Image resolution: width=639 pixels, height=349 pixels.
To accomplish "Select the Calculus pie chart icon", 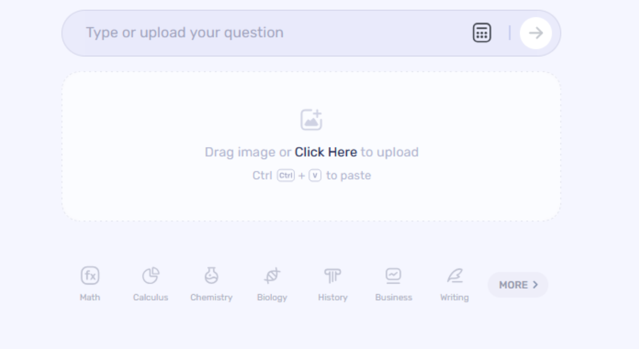I will (150, 275).
